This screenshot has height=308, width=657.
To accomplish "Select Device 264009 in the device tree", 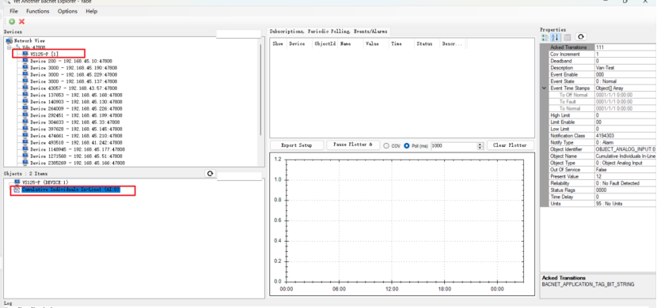I will pos(76,109).
